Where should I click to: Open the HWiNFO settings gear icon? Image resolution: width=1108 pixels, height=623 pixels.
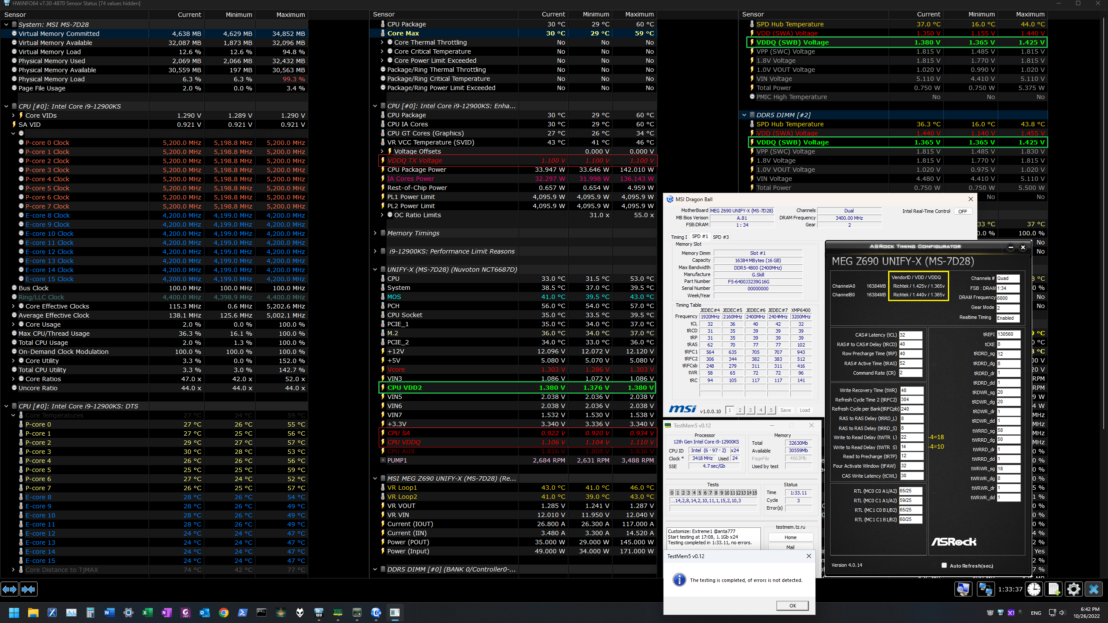tap(1074, 589)
